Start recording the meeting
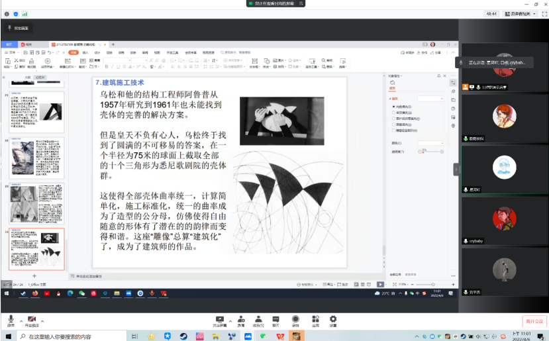This screenshot has height=341, width=549. [x=295, y=321]
